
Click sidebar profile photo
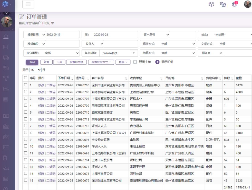7,22
